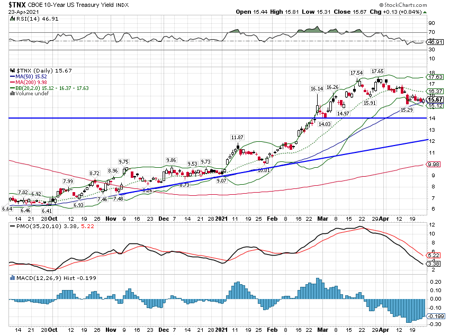Screen dimensions: 450x335
Task: Click the 6.41 low price annotation
Action: [x=47, y=211]
